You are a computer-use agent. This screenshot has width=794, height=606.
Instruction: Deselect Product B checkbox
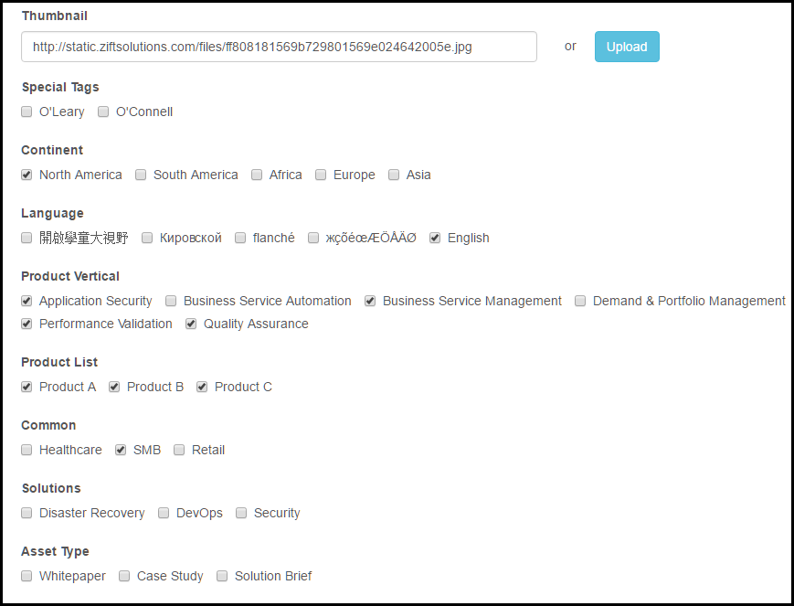pos(114,388)
